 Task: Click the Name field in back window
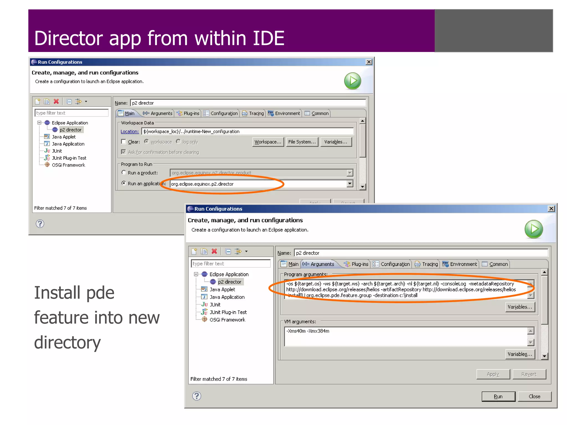[248, 103]
